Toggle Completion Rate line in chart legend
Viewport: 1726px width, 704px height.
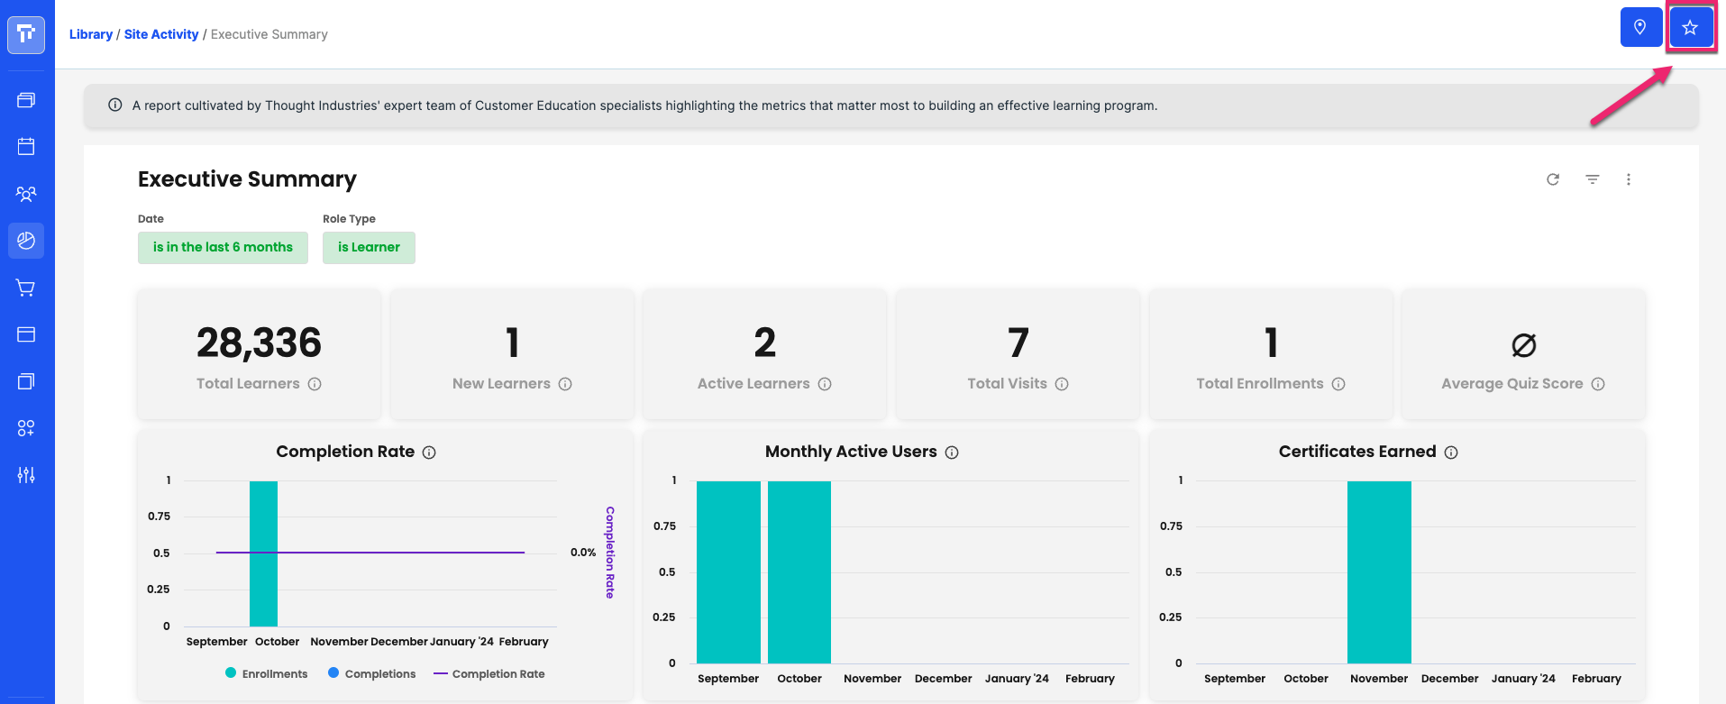pos(489,673)
